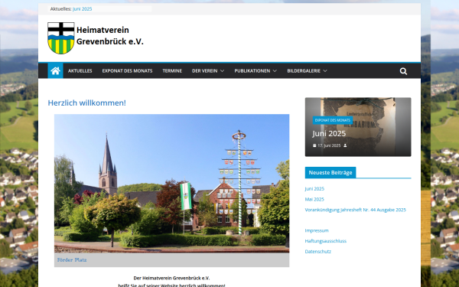Click the author icon on Juni 2025 card
Screen dimensions: 459x287
[x=345, y=145]
